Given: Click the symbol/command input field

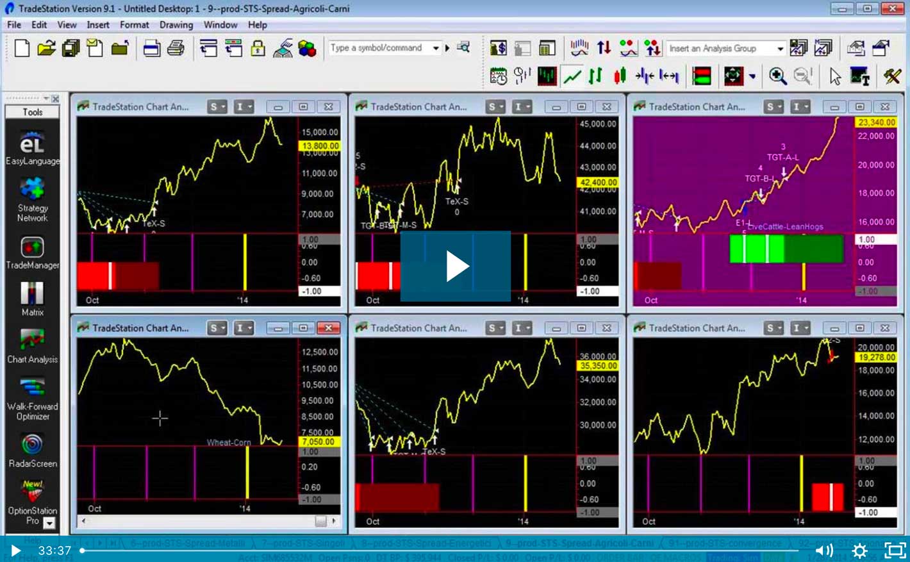Looking at the screenshot, I should (x=379, y=48).
